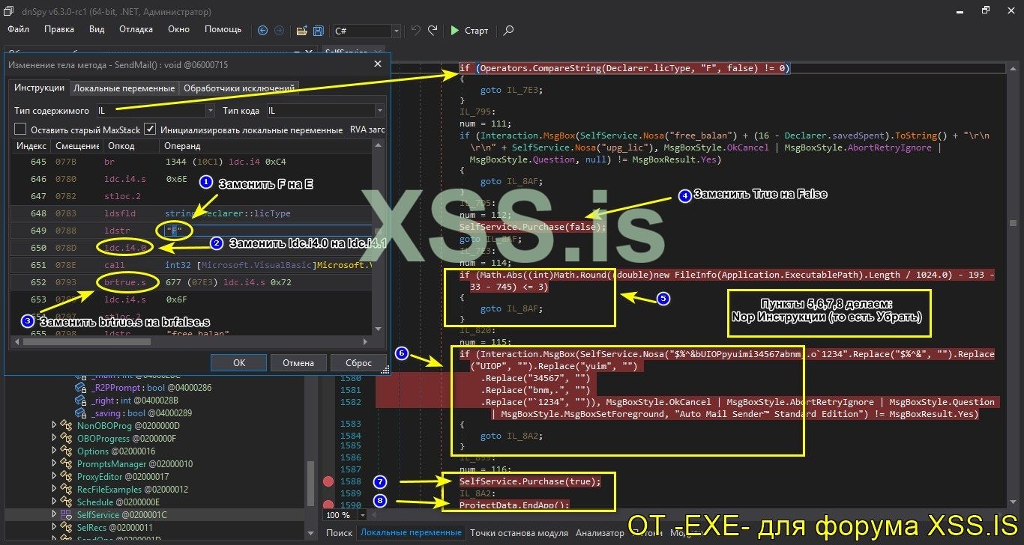Click the Опкод column header

130,146
